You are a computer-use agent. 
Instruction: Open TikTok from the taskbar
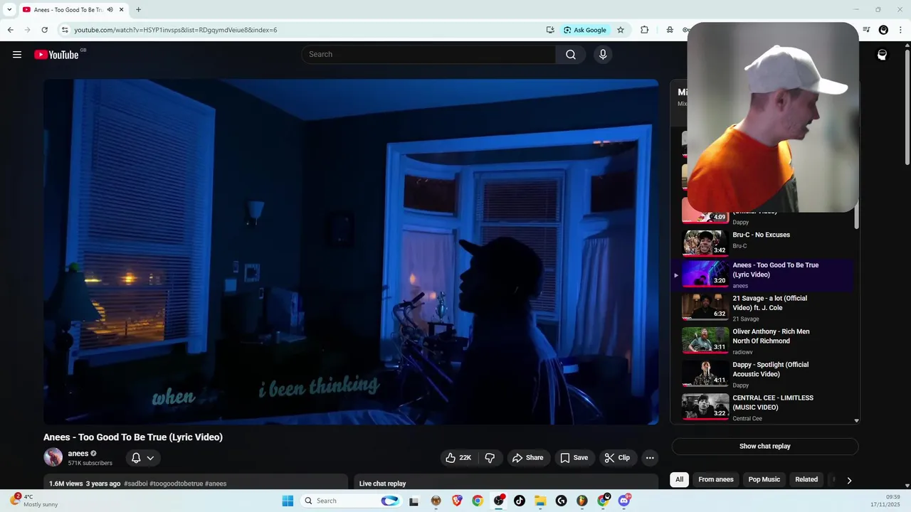[x=520, y=501]
